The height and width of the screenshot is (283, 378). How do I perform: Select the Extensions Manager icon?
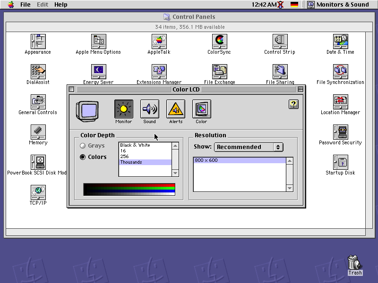[x=159, y=72]
